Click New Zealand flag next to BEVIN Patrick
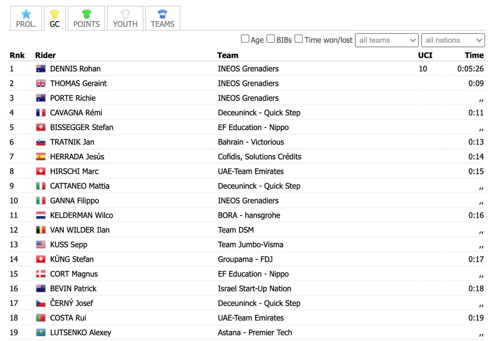The height and width of the screenshot is (341, 494). pyautogui.click(x=41, y=289)
